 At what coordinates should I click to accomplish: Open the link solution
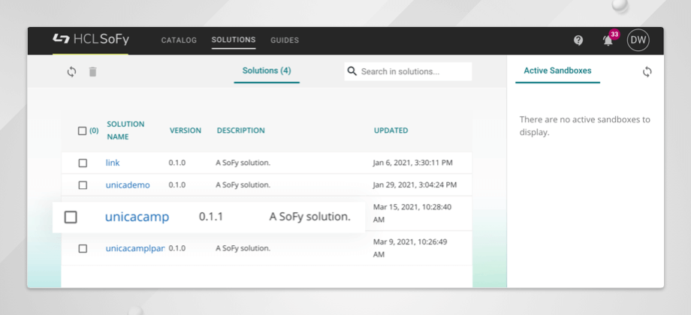(x=113, y=163)
